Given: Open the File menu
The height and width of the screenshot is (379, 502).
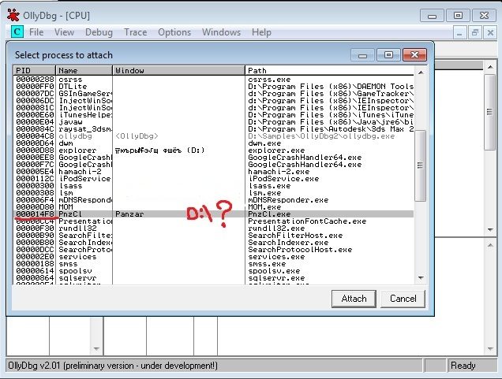Looking at the screenshot, I should (x=36, y=32).
